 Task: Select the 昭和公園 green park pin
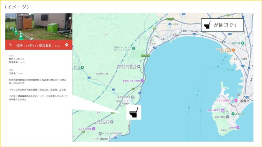[243, 43]
